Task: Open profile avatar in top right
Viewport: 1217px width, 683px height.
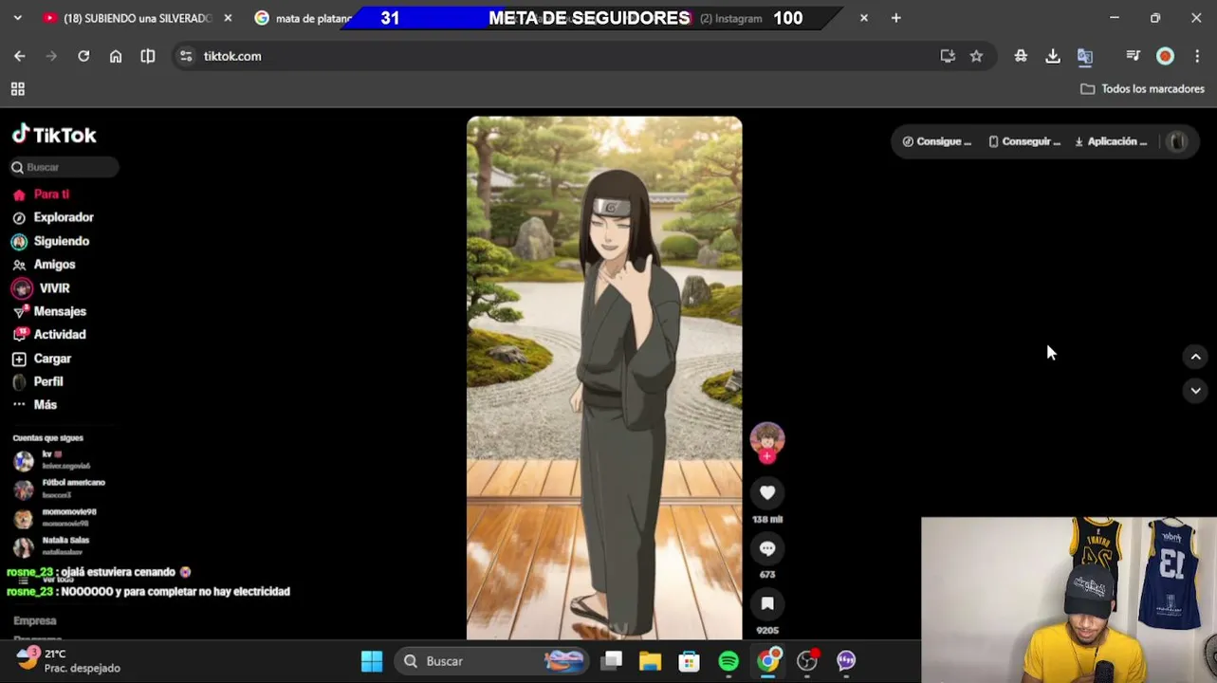Action: coord(1177,141)
